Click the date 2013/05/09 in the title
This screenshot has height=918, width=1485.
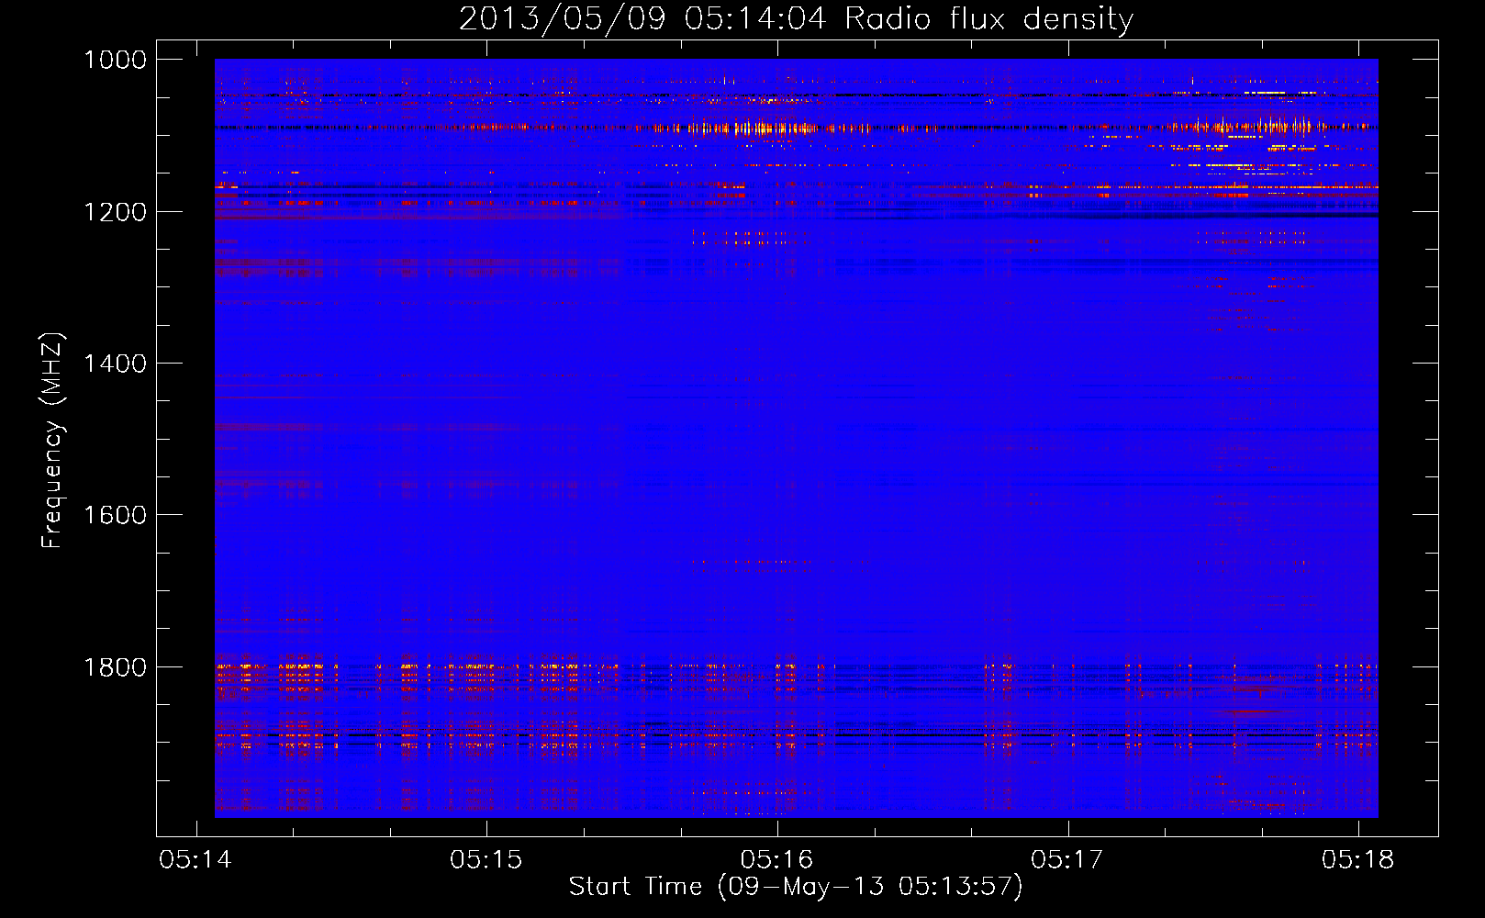pos(562,18)
